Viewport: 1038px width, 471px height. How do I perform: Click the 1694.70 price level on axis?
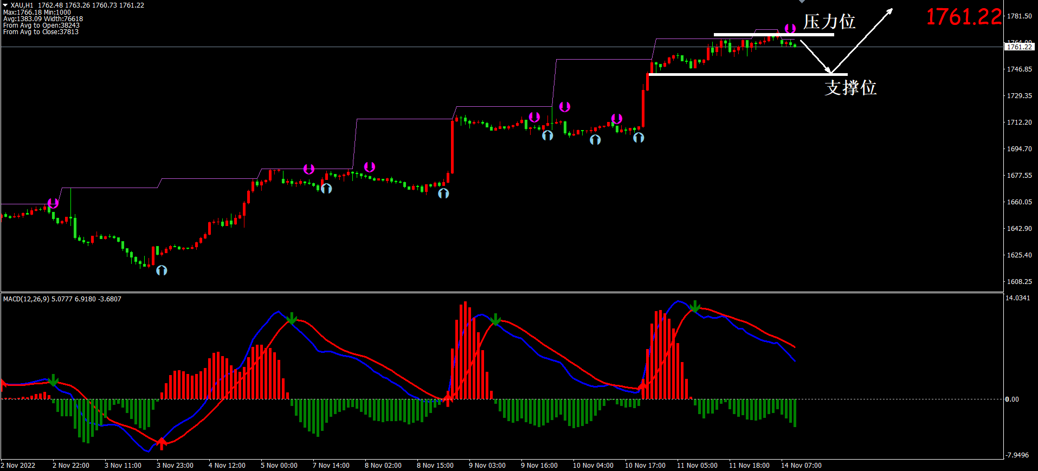coord(1019,149)
